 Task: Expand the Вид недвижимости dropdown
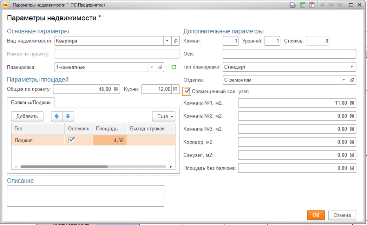(167, 41)
